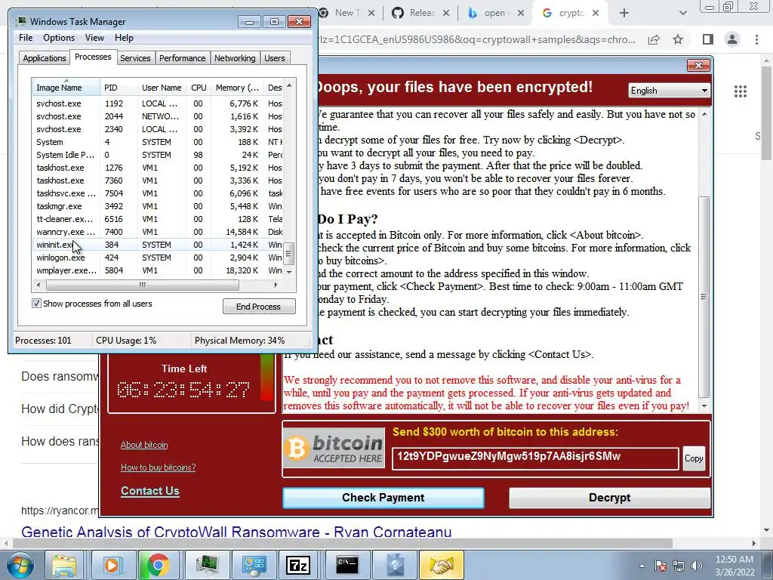Select the wmplayer.exe process row
This screenshot has width=773, height=580.
(159, 270)
